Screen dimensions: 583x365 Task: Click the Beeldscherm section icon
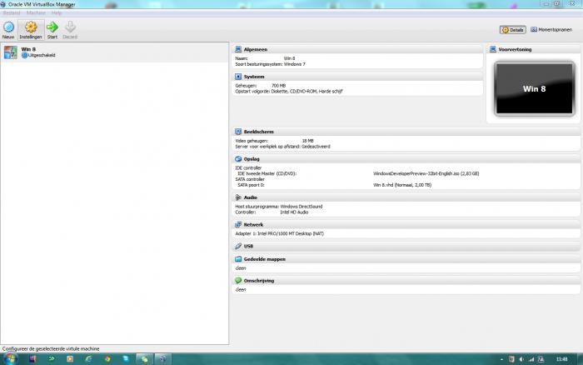point(238,132)
